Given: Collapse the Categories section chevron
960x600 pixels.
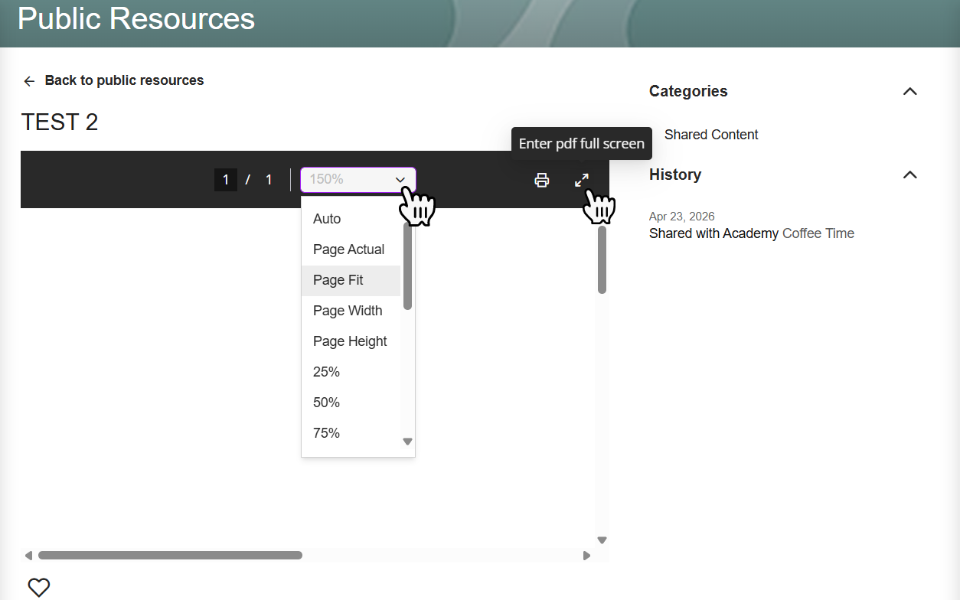Looking at the screenshot, I should coord(909,91).
